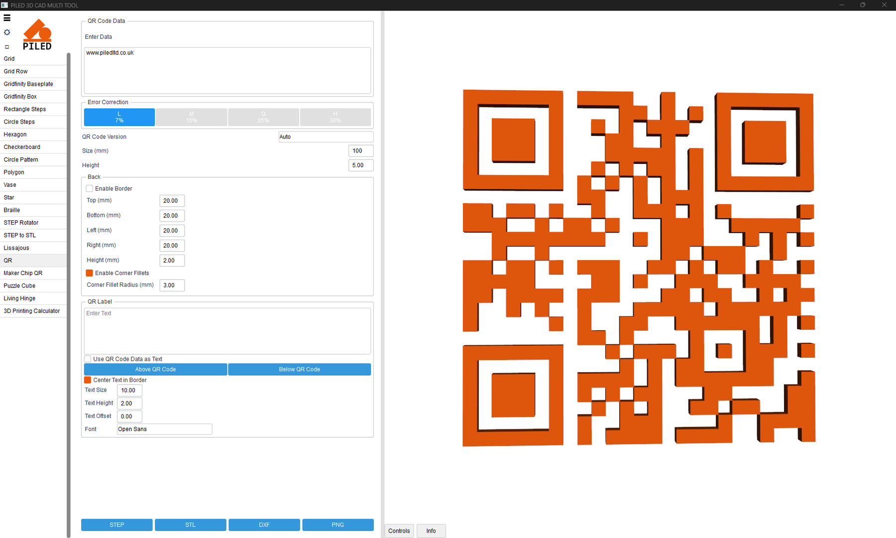Open the QR Code Version dropdown
Screen dimensions: 896x538
326,137
